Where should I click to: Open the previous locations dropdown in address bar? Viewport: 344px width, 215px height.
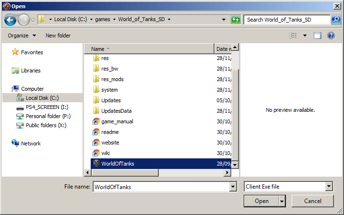pos(224,20)
